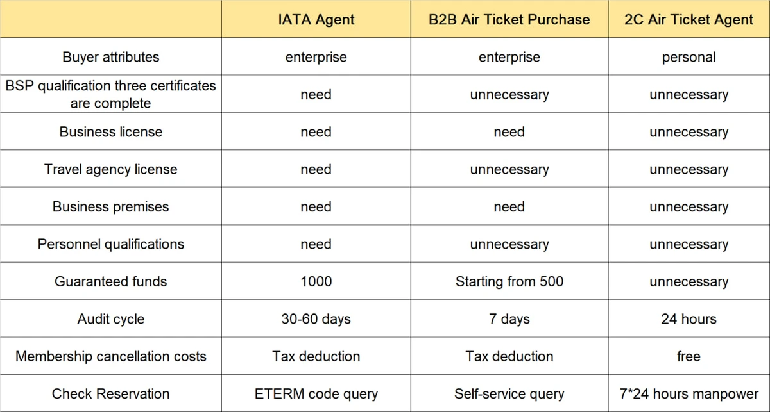Click the IATA Agent column header
Image resolution: width=770 pixels, height=412 pixels.
316,19
